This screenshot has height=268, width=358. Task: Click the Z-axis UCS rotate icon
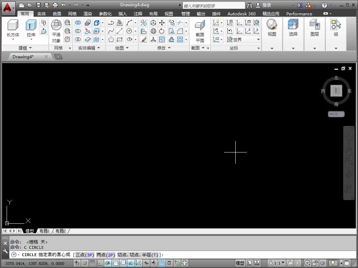point(248,31)
